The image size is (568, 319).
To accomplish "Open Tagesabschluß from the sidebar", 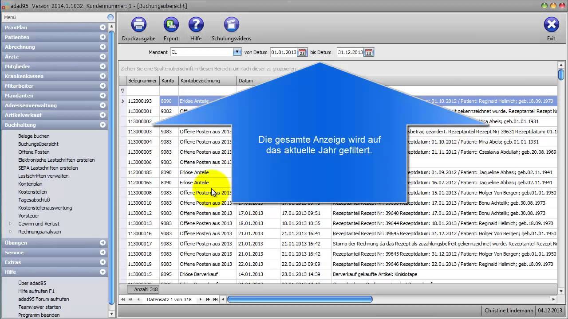I will click(x=34, y=200).
